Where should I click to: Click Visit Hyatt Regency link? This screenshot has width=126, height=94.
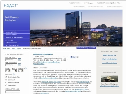96,7
